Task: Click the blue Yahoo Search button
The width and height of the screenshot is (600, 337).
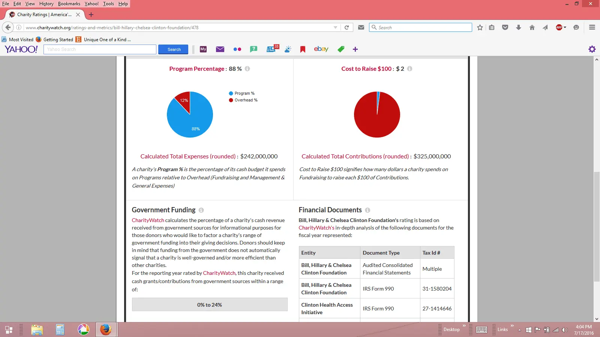Action: coord(173,49)
